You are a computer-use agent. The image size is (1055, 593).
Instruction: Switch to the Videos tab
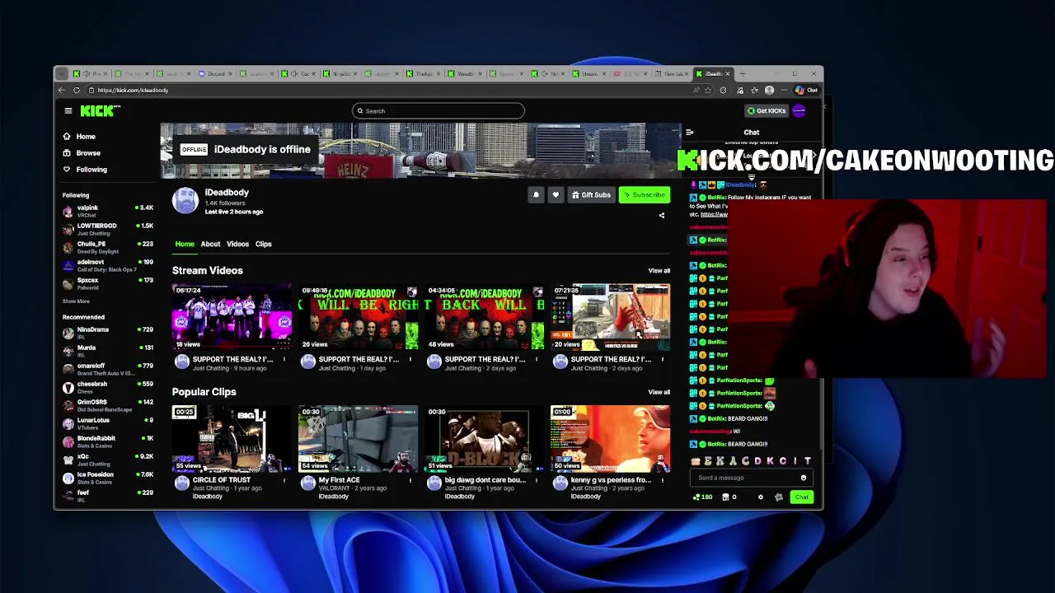pos(237,244)
